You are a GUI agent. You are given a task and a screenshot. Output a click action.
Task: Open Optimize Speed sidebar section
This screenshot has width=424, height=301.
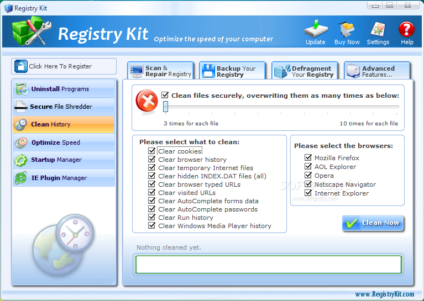[64, 142]
